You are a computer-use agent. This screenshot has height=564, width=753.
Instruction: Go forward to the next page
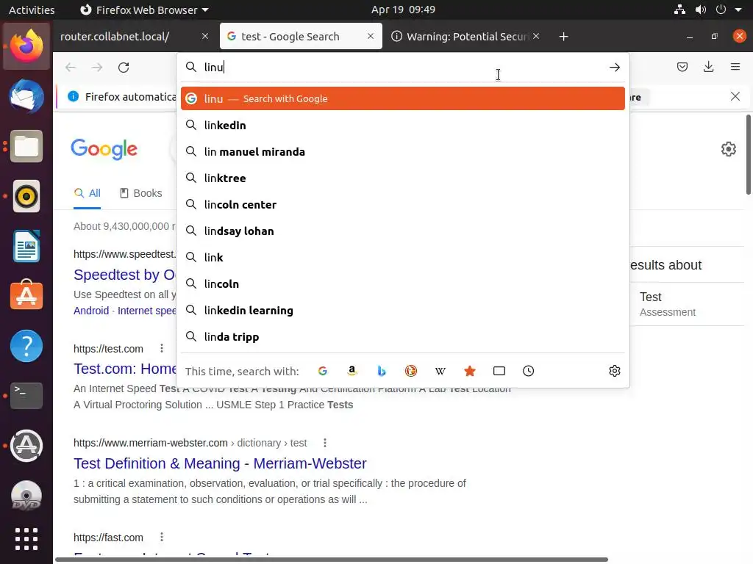point(97,67)
